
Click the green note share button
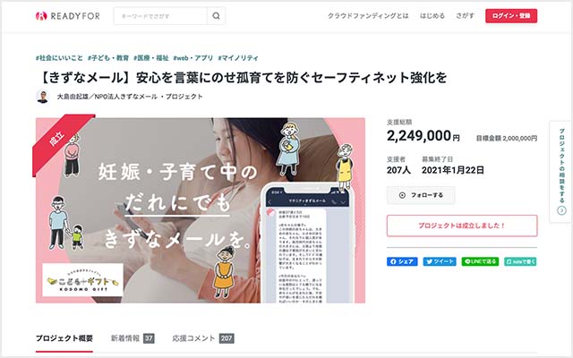(520, 261)
